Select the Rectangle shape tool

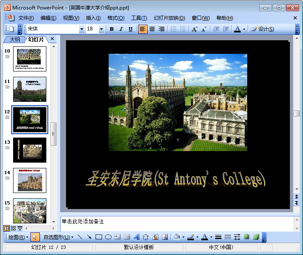(x=98, y=237)
